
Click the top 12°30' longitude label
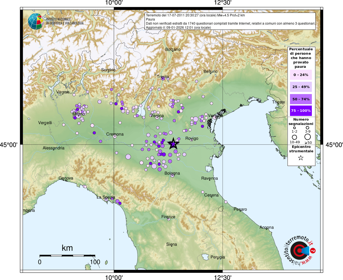[x=223, y=3]
